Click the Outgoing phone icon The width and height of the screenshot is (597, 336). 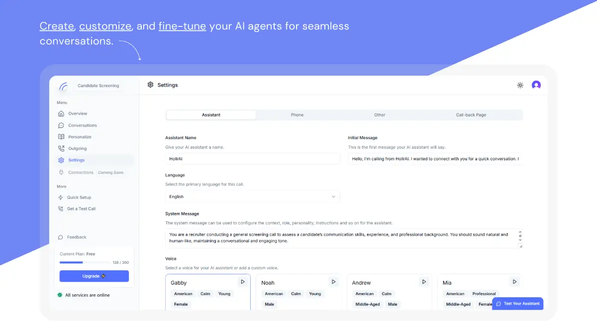click(61, 148)
